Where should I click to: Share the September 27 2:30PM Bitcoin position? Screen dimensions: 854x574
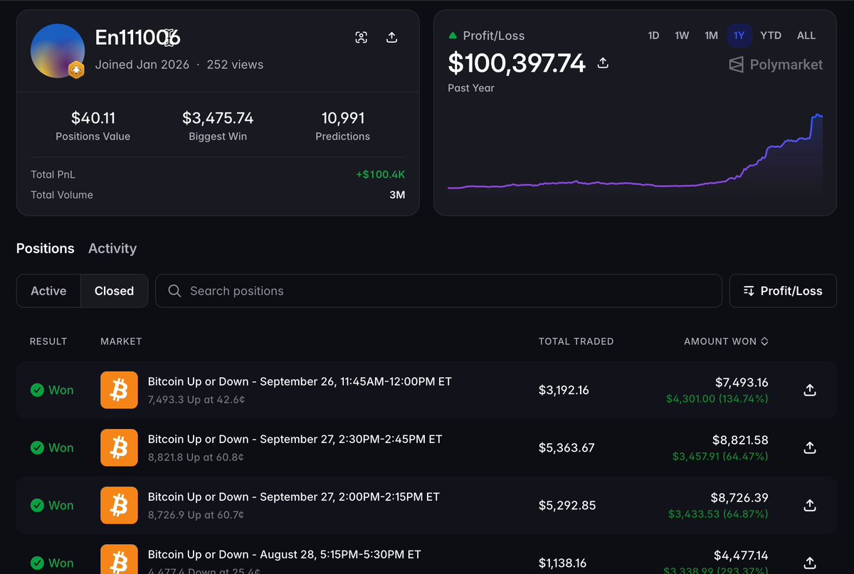[x=809, y=447]
